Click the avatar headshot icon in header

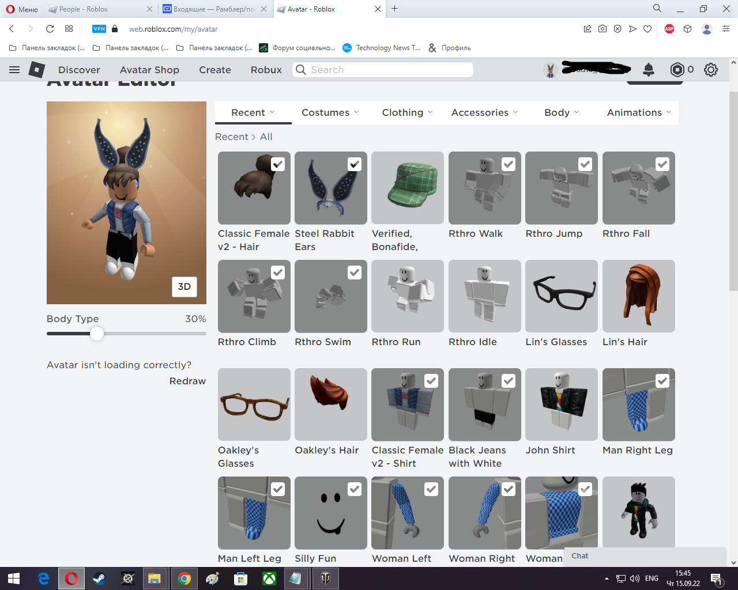[551, 70]
